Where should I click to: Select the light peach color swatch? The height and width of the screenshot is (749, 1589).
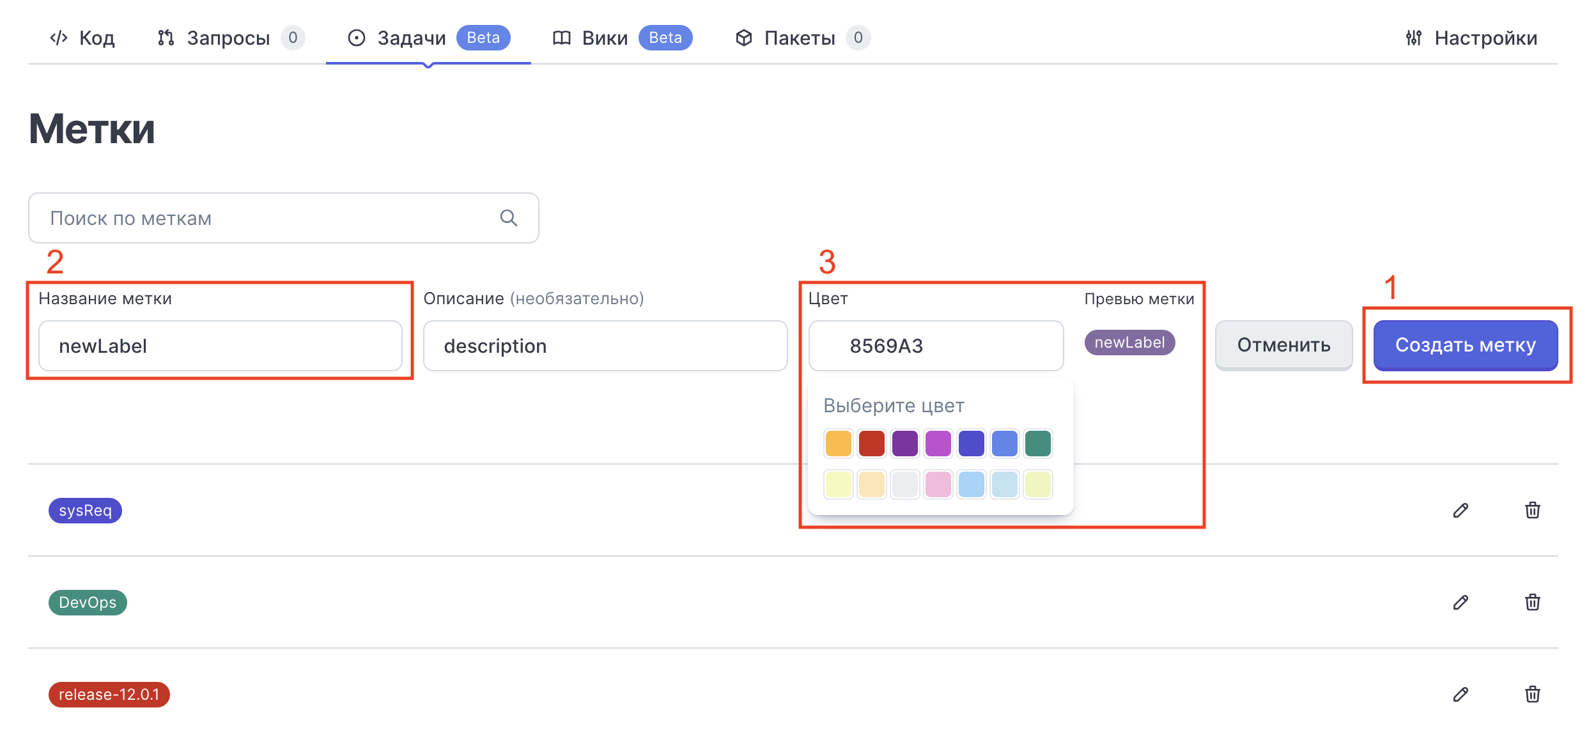(x=872, y=484)
